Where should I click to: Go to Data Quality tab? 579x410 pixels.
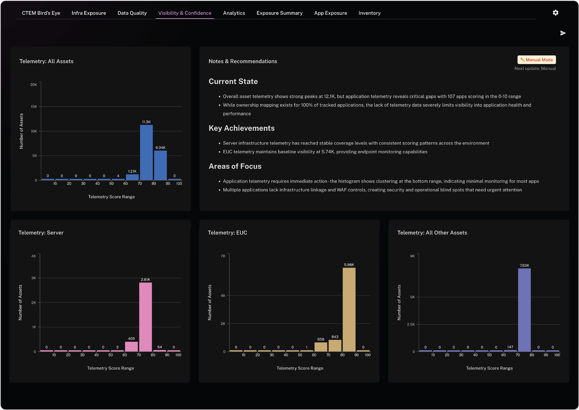click(132, 13)
